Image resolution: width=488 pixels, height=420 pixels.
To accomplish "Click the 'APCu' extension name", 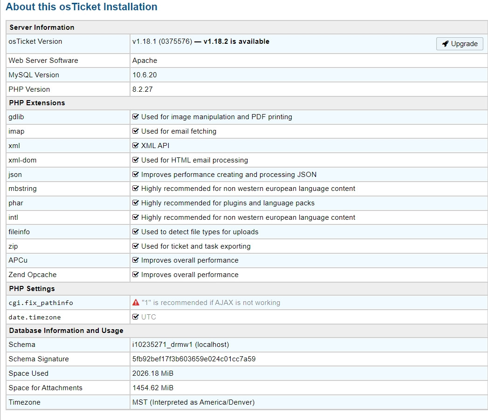I will pos(18,260).
